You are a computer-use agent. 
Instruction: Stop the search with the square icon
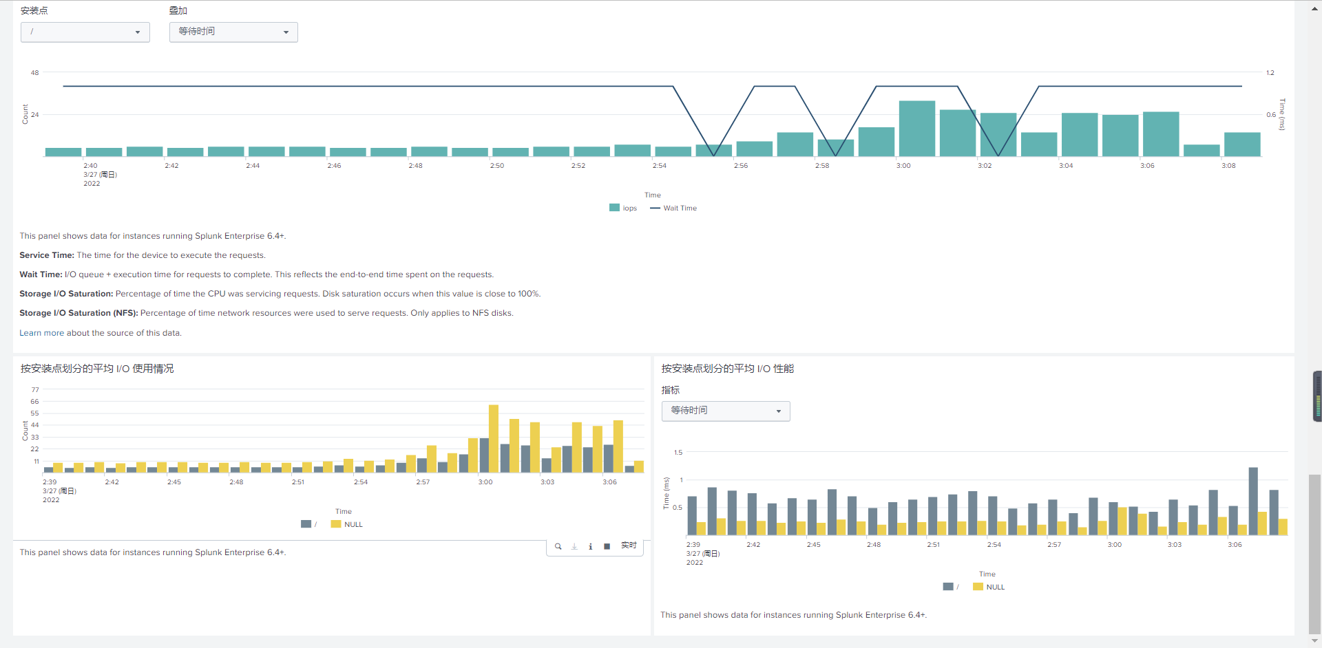(607, 546)
